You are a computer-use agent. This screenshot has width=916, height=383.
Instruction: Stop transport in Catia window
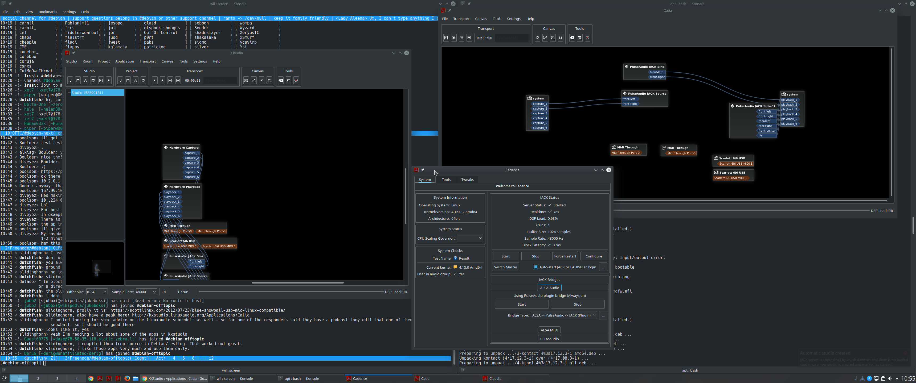454,38
